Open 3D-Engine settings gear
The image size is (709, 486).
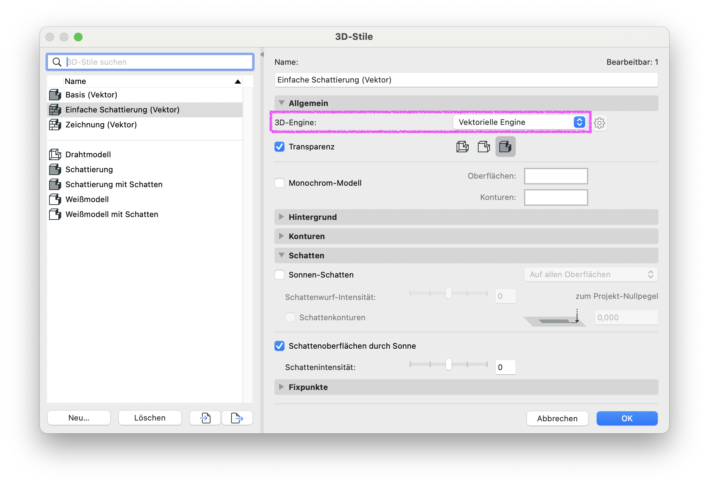point(599,123)
